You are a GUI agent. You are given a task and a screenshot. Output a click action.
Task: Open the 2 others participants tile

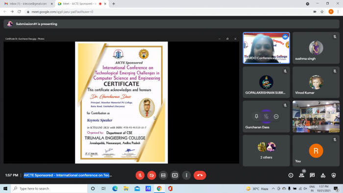[x=266, y=150]
